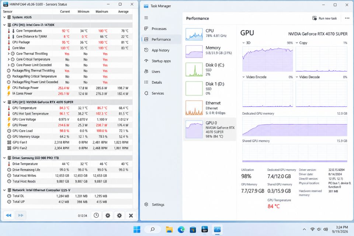Open the taskbar clock and date
This screenshot has height=236, width=354.
pos(340,229)
